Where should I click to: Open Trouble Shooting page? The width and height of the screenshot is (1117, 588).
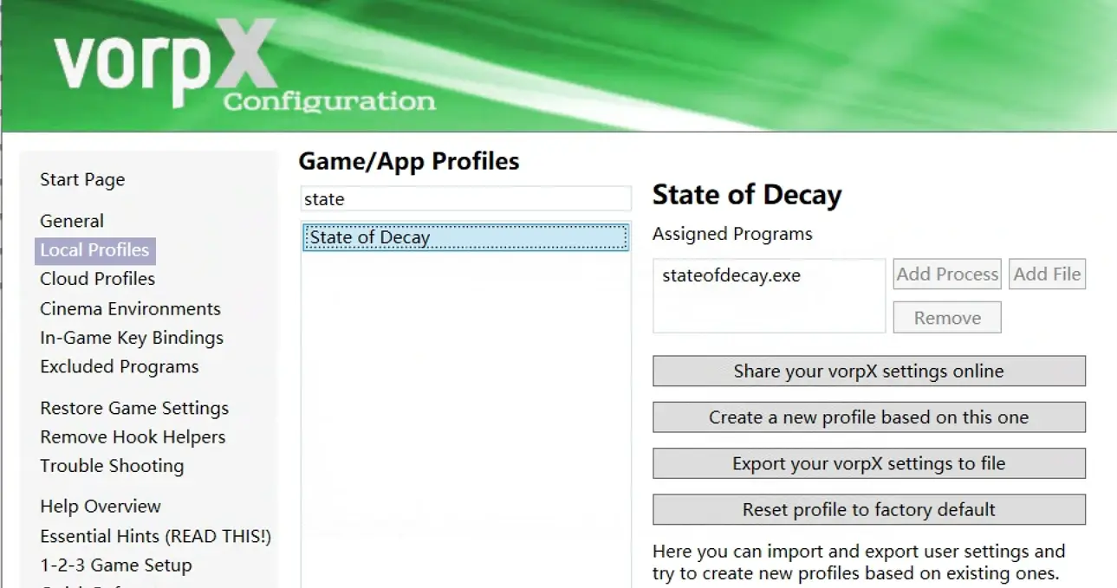pos(112,466)
